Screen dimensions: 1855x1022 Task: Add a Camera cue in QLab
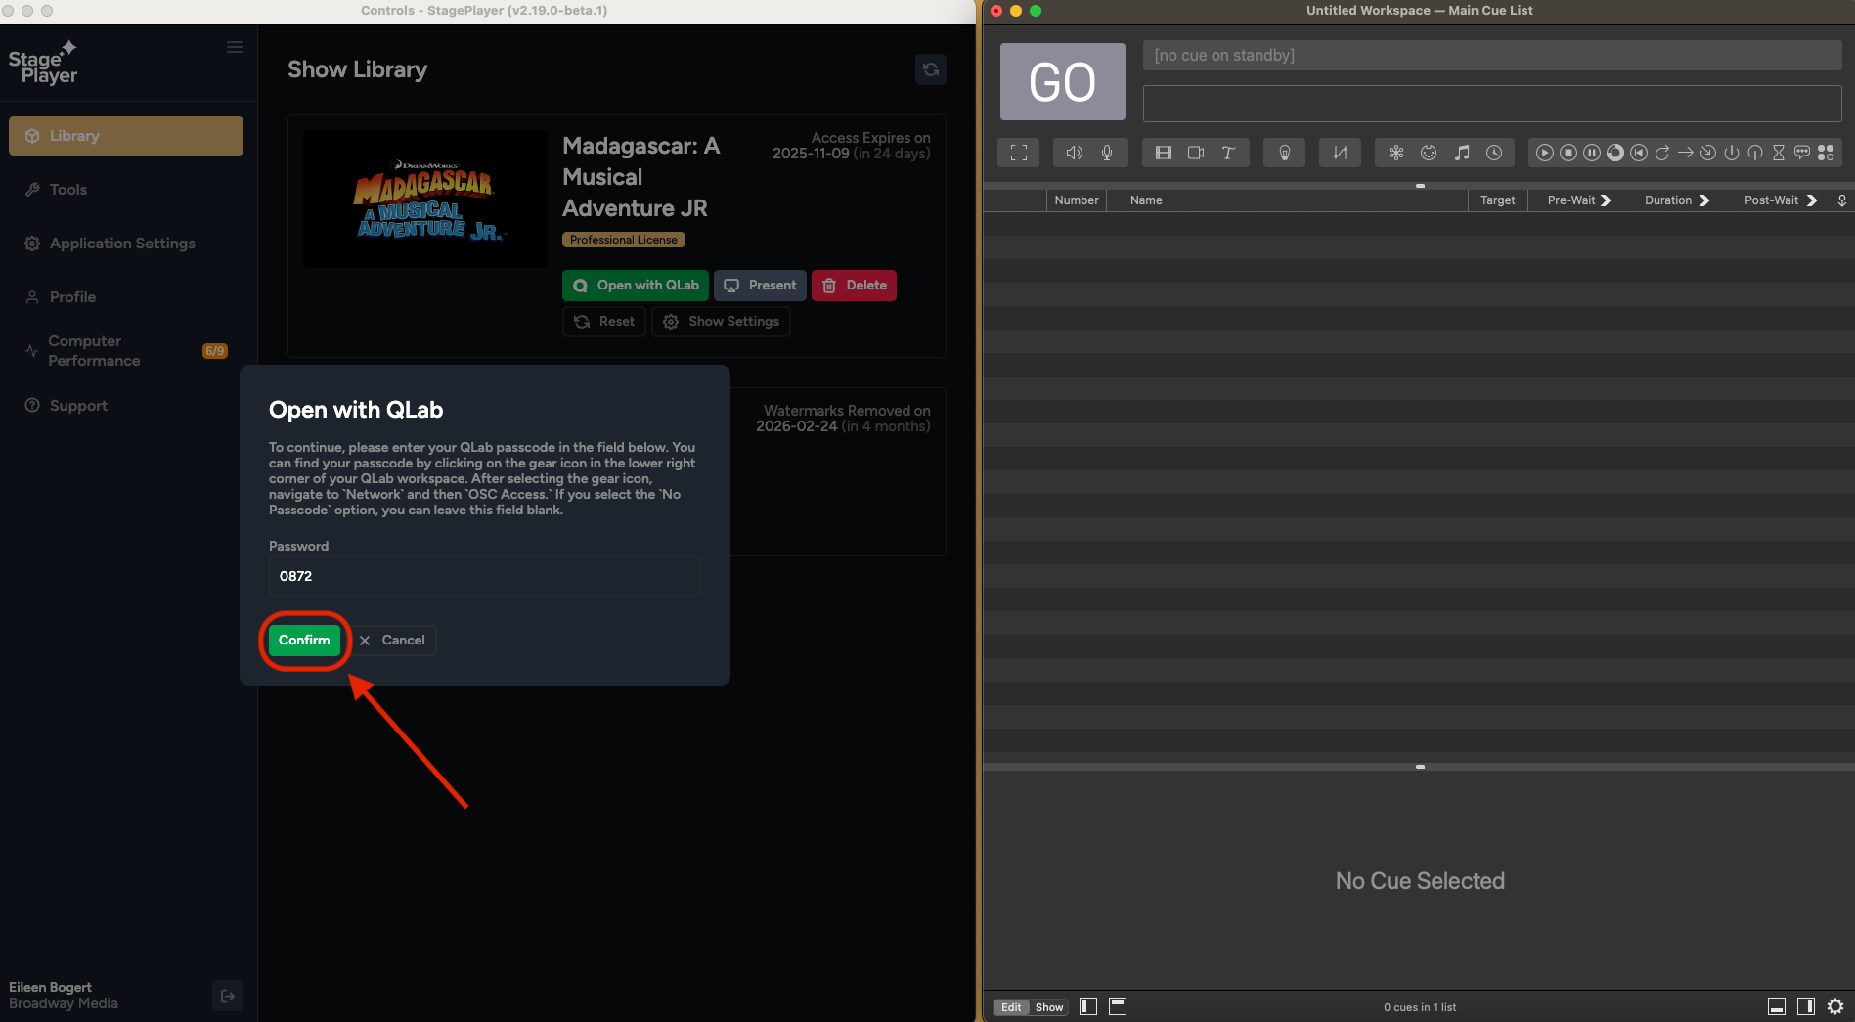(1196, 153)
